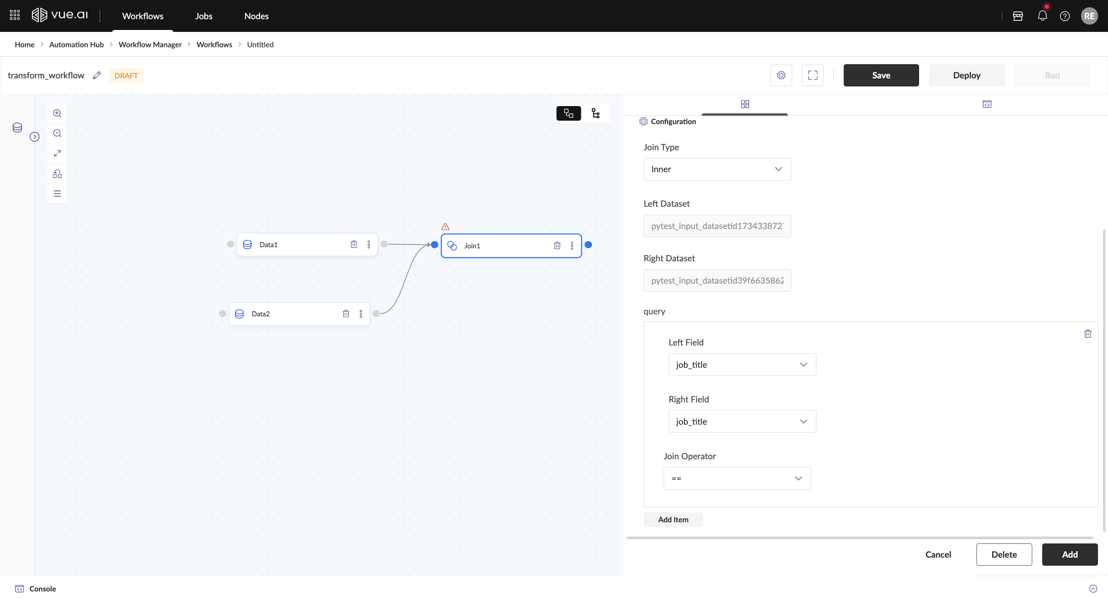Open Data2 node three-dot options menu
1108x598 pixels.
coord(361,314)
